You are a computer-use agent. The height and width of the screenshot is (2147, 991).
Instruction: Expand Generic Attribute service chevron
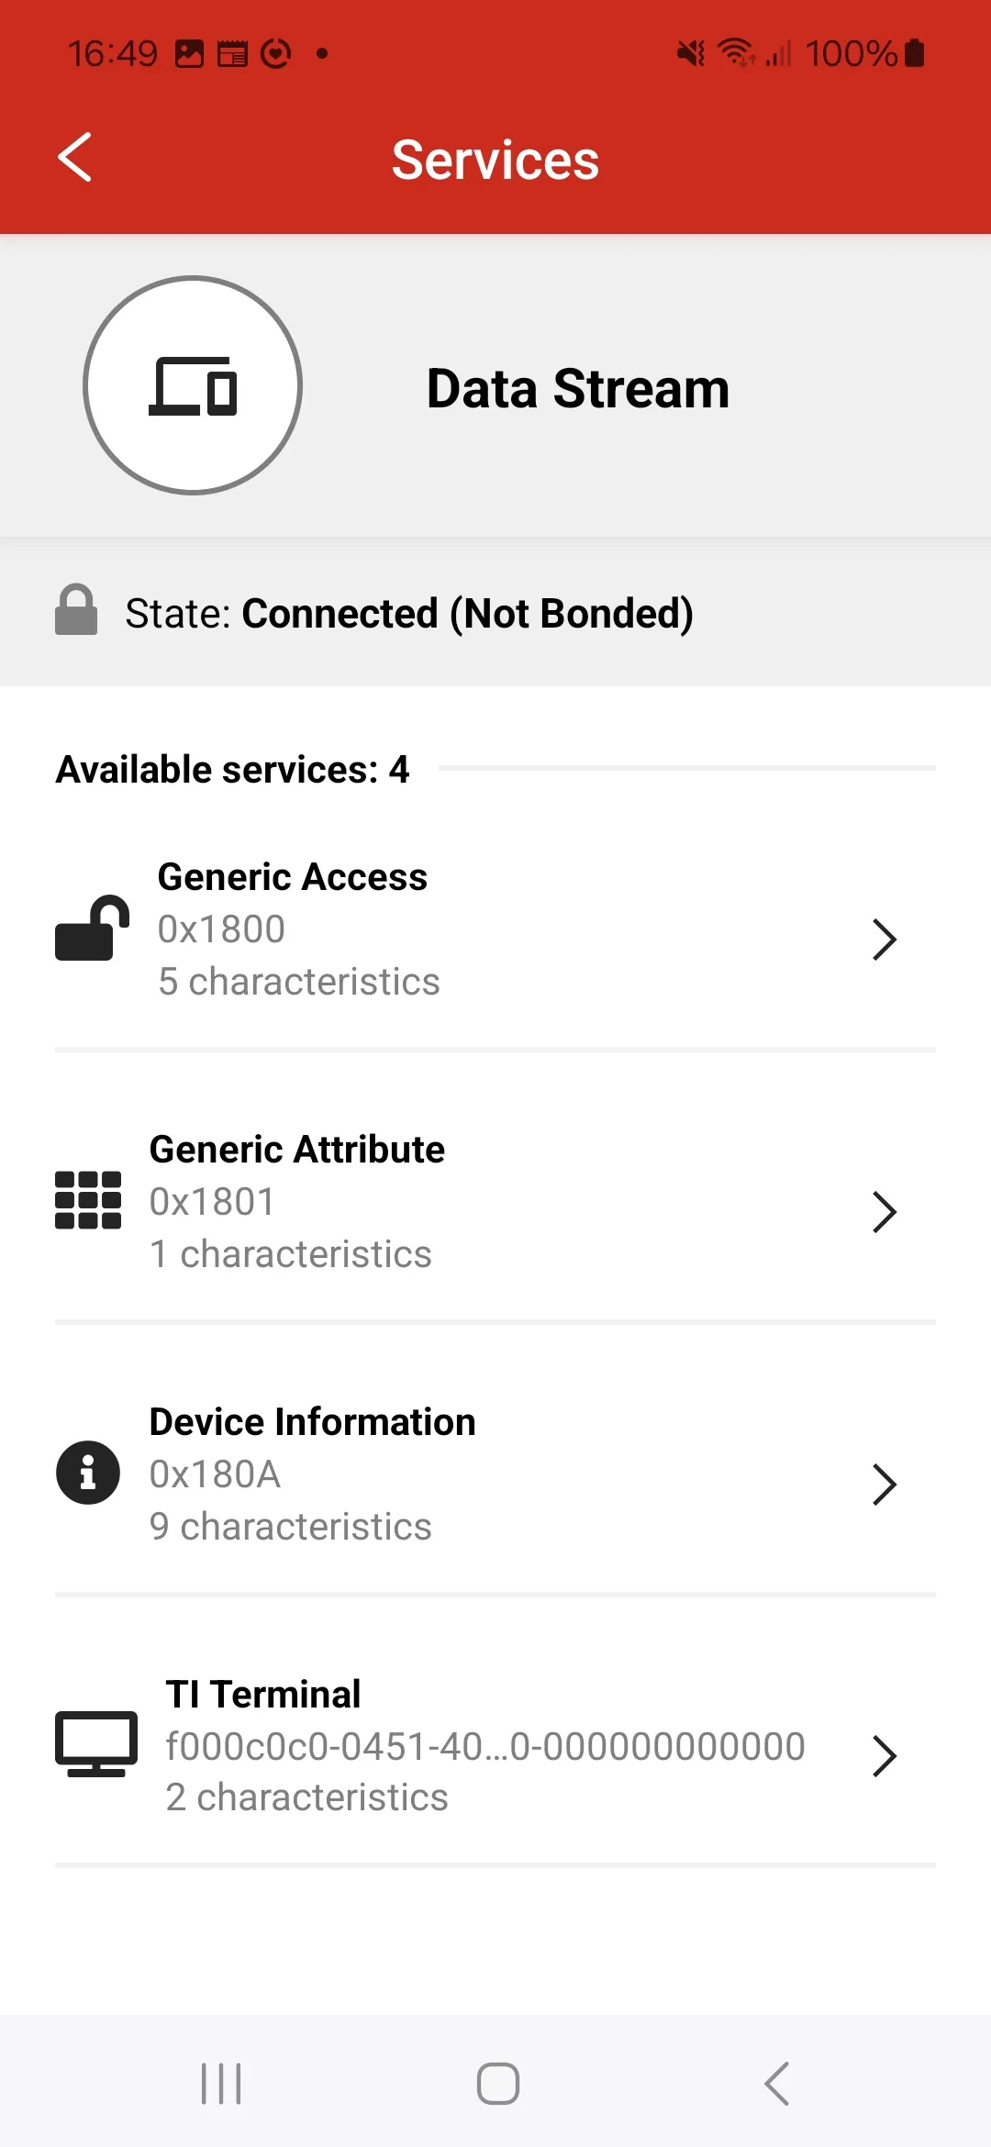pyautogui.click(x=884, y=1212)
